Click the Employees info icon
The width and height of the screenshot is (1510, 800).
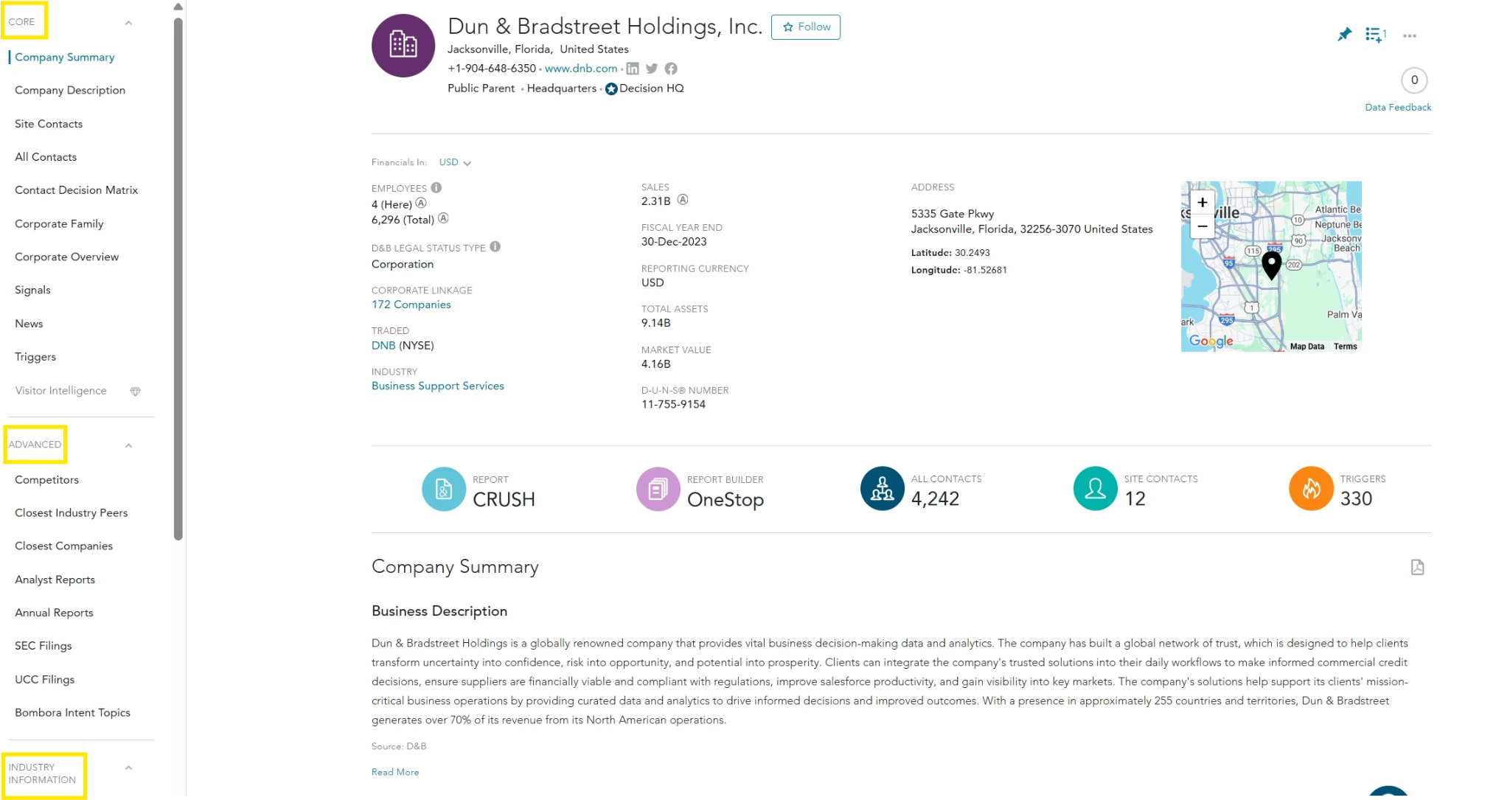[x=436, y=187]
